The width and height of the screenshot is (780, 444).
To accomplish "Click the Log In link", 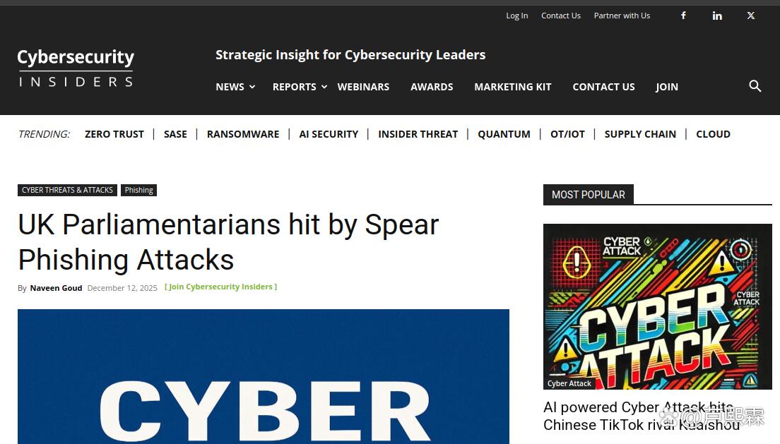I will coord(517,16).
